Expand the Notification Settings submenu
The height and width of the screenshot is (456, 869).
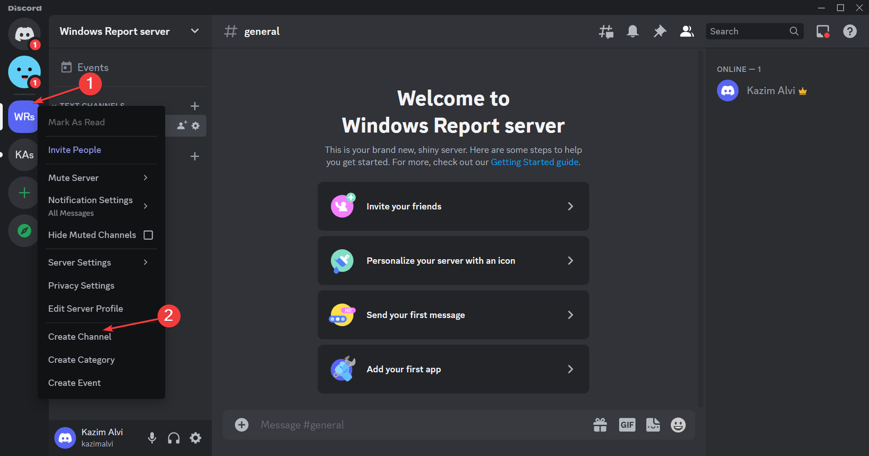pyautogui.click(x=101, y=206)
